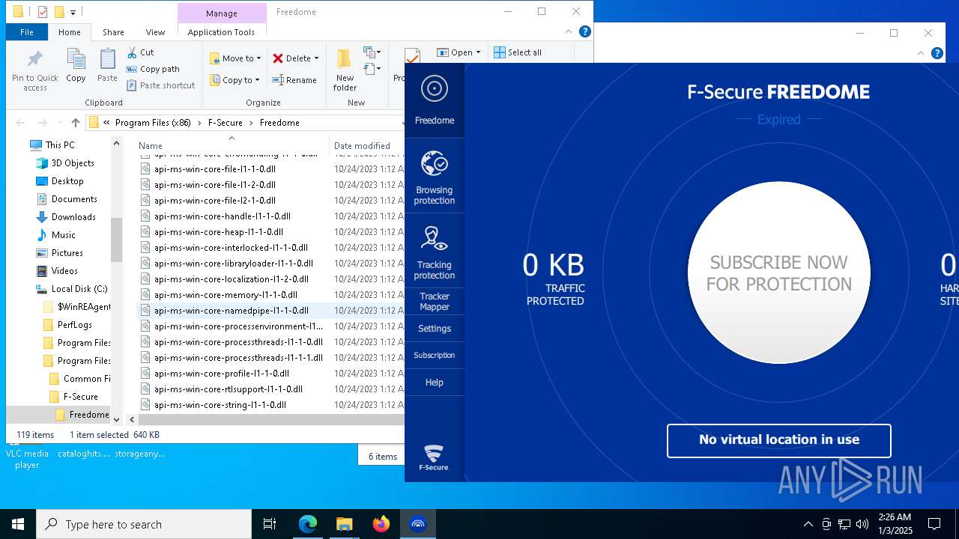Click the F-Secure logo in sidebar
Image resolution: width=959 pixels, height=539 pixels.
(434, 457)
